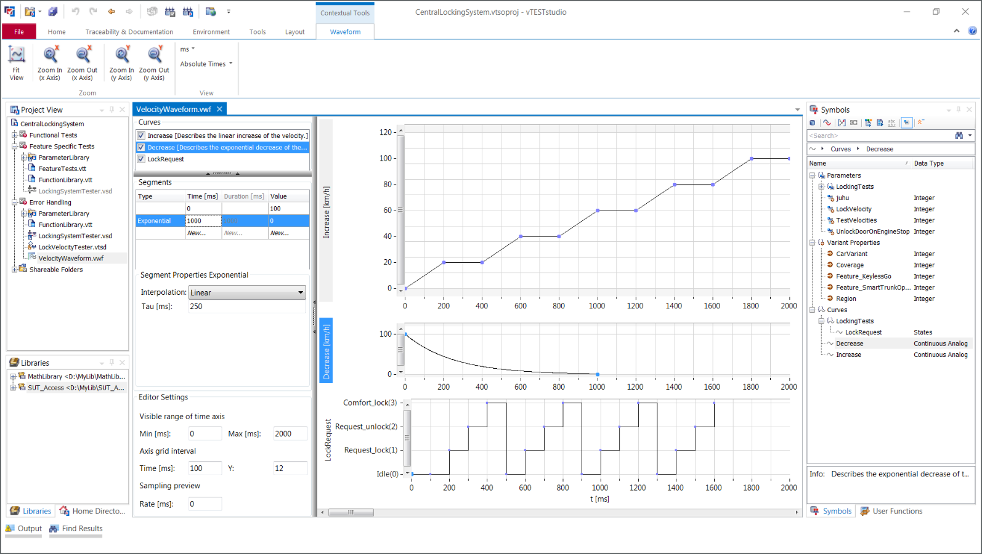The image size is (982, 554).
Task: Click the colored list export icon in Symbols toolbar
Action: pyautogui.click(x=868, y=122)
